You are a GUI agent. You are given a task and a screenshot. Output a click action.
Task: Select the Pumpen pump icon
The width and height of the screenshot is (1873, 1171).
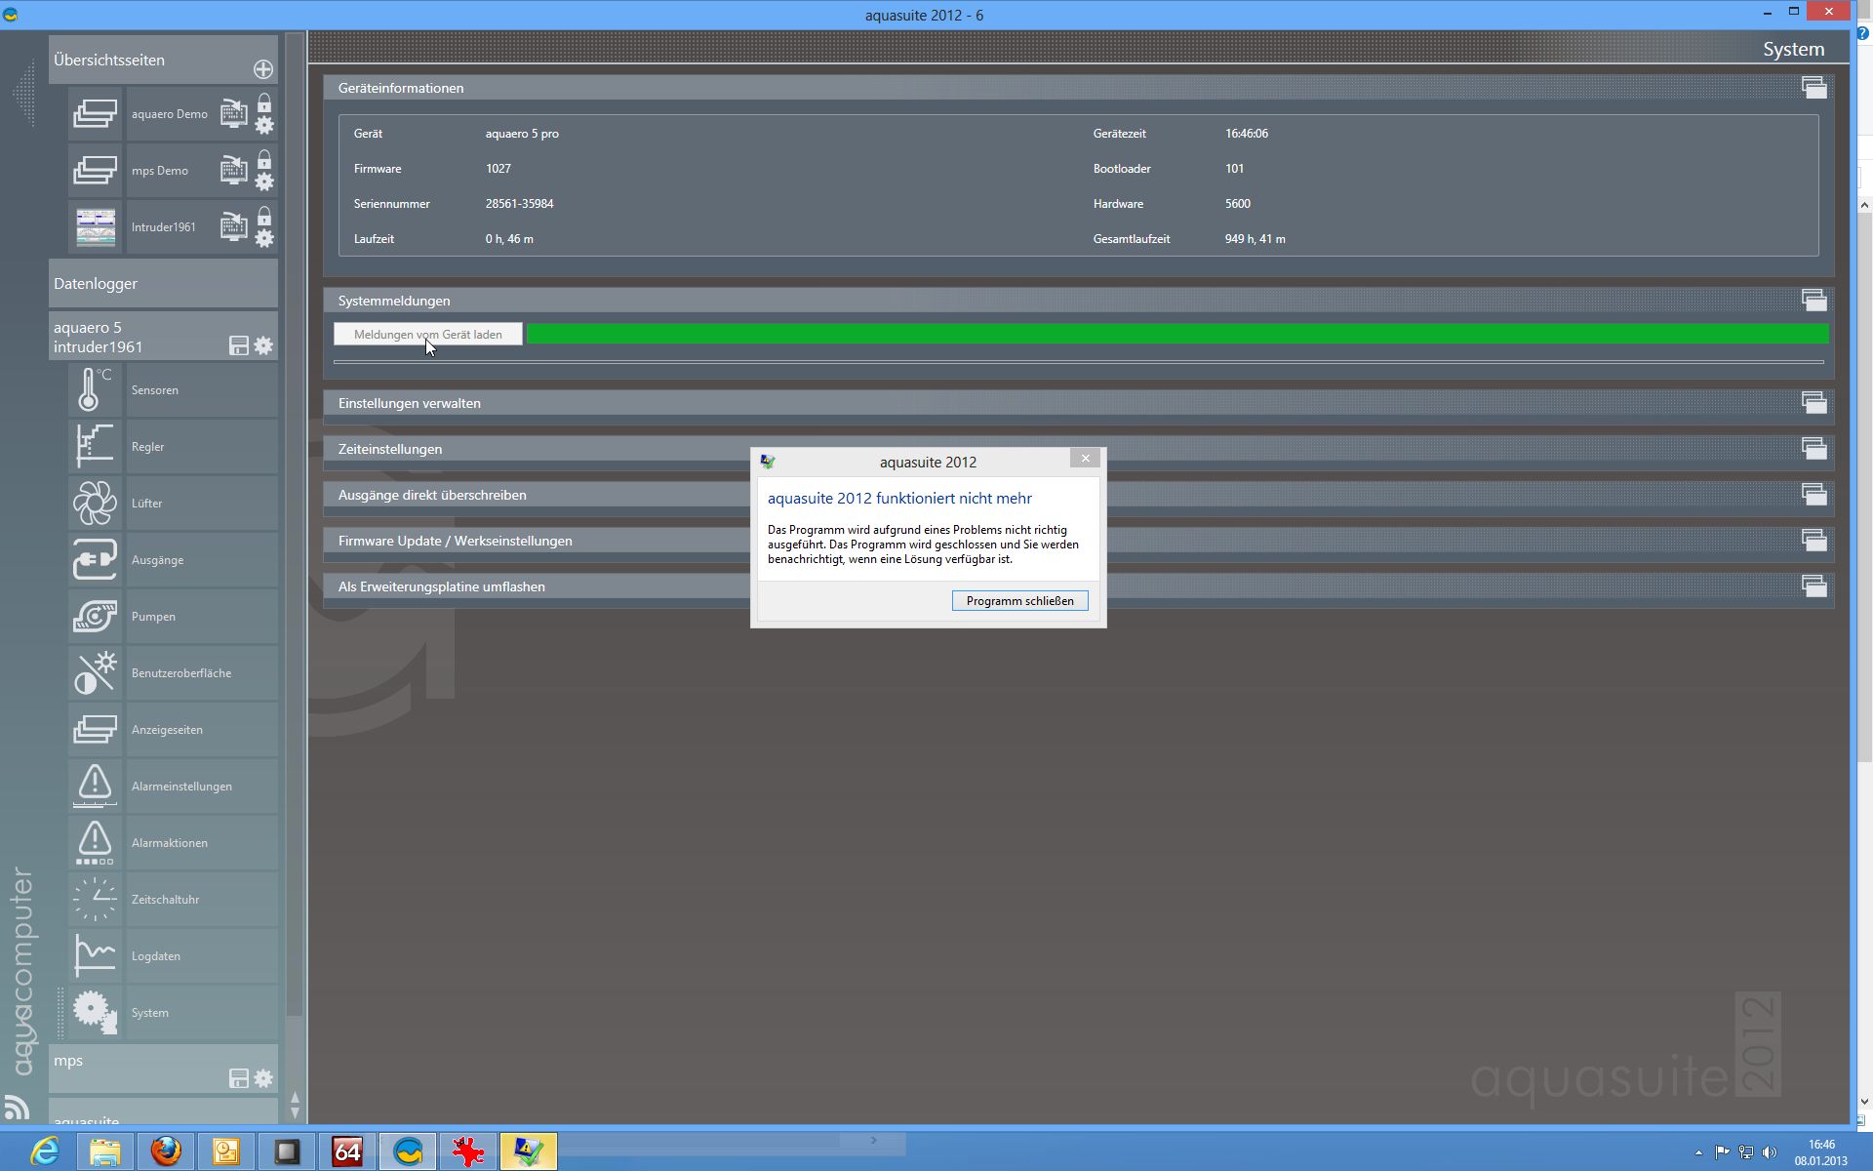point(95,617)
